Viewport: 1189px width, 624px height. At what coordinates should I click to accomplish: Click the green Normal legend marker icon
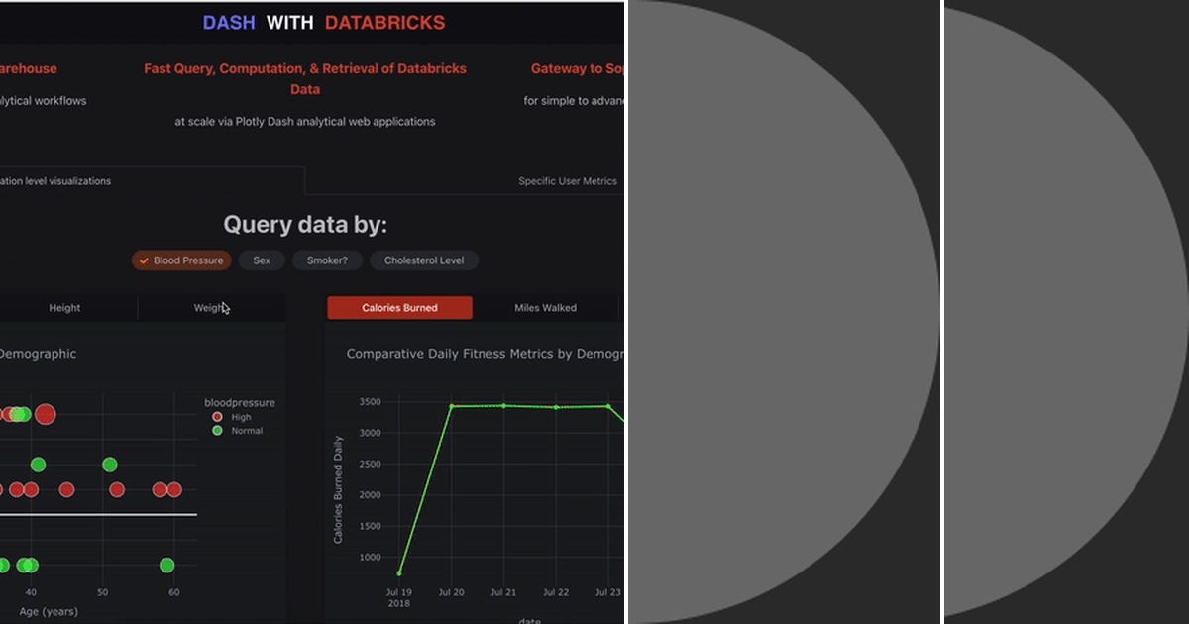click(x=217, y=431)
